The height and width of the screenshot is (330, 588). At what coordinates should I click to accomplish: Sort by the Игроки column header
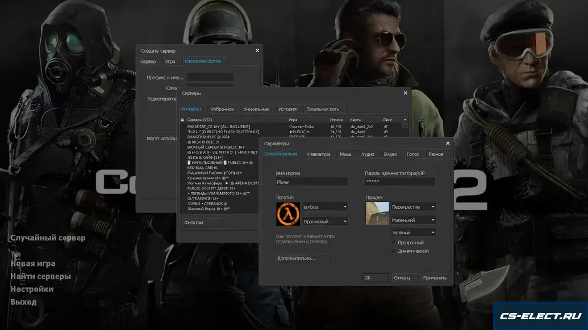coord(338,120)
